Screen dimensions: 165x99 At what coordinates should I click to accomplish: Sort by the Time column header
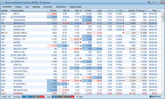pos(152,10)
